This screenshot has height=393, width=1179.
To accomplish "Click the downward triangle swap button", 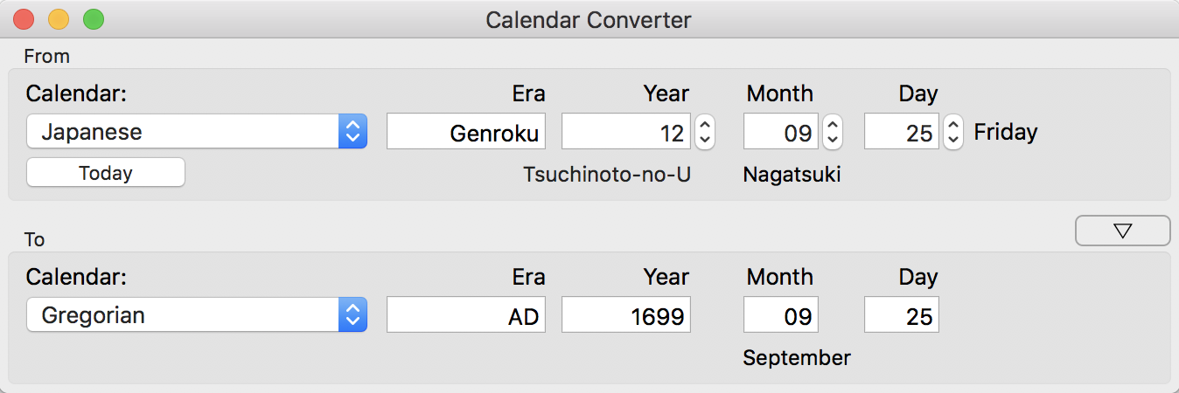I will (x=1123, y=231).
